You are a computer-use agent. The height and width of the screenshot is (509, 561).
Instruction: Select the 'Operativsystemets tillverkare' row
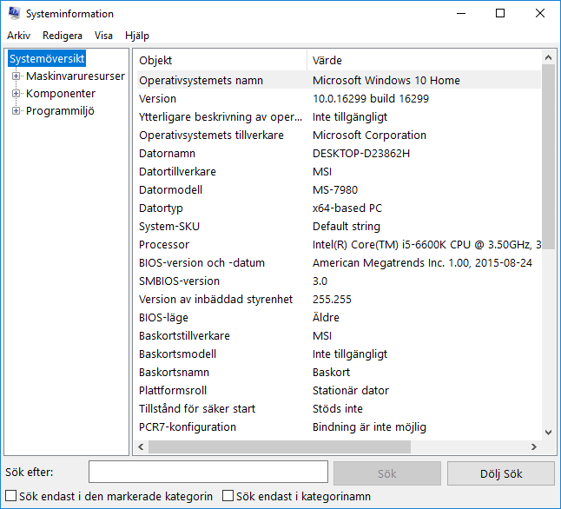339,135
